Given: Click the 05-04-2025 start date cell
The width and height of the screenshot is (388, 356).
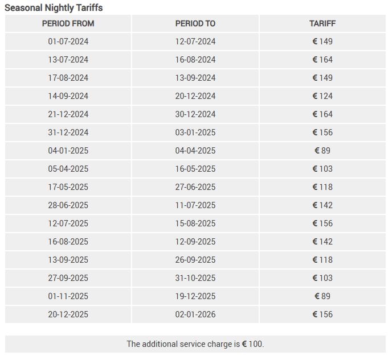Looking at the screenshot, I should tap(68, 169).
